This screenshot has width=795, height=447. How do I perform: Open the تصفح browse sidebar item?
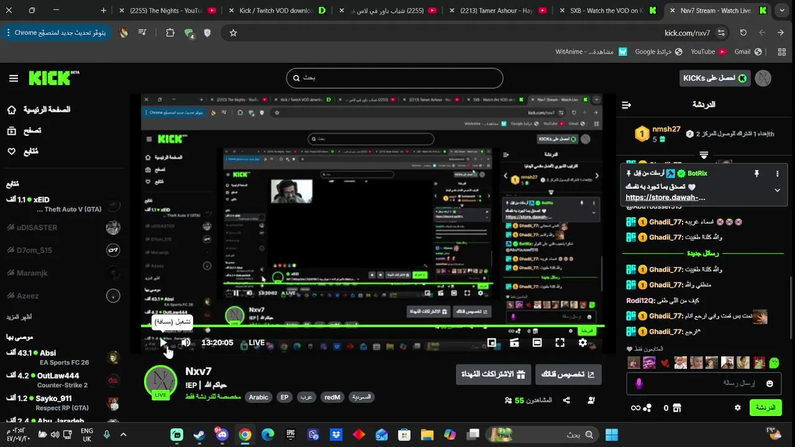pos(24,131)
